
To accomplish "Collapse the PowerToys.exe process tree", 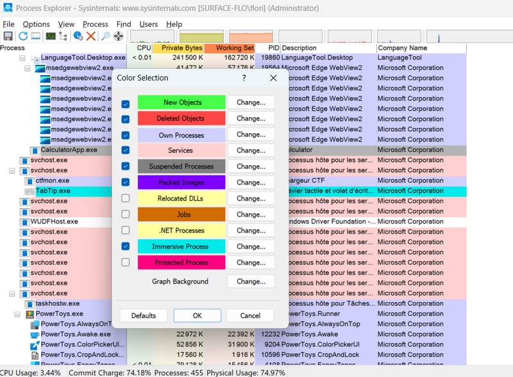I will tap(19, 314).
